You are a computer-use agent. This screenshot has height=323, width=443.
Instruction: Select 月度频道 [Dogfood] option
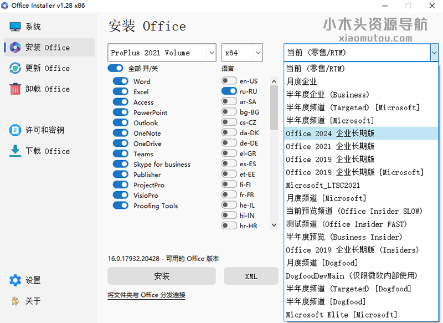coord(361,263)
